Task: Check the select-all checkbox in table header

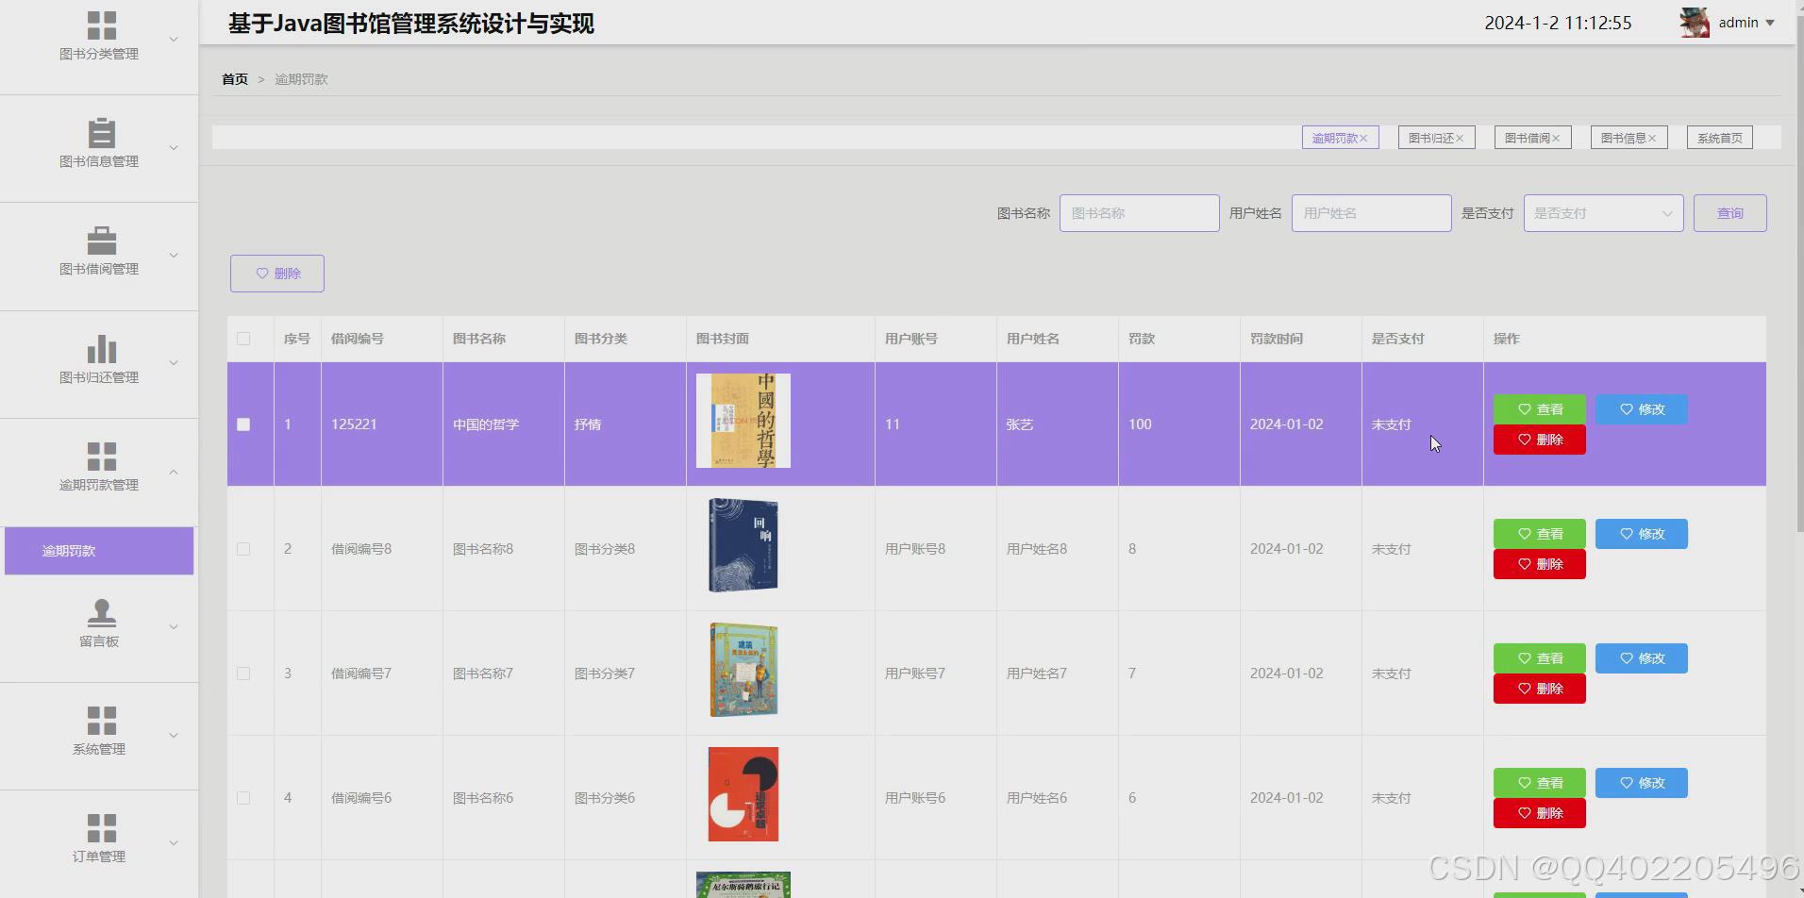Action: coord(243,339)
